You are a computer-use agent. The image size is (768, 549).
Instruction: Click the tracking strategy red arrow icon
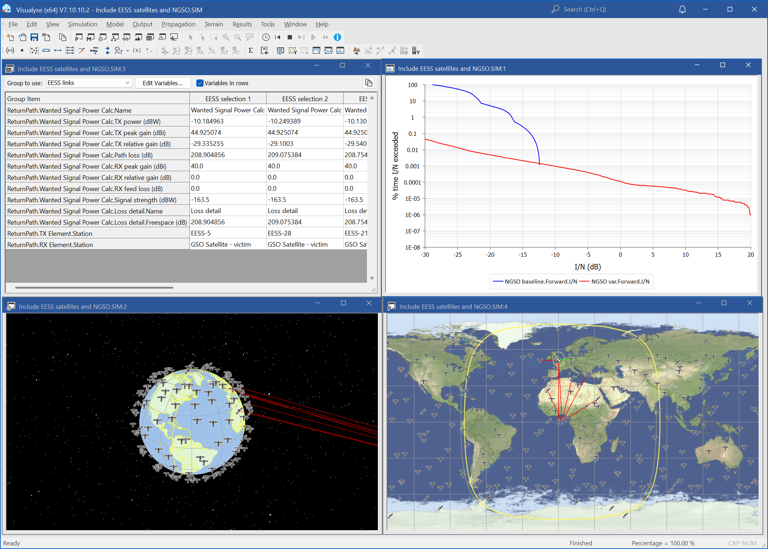click(x=82, y=51)
